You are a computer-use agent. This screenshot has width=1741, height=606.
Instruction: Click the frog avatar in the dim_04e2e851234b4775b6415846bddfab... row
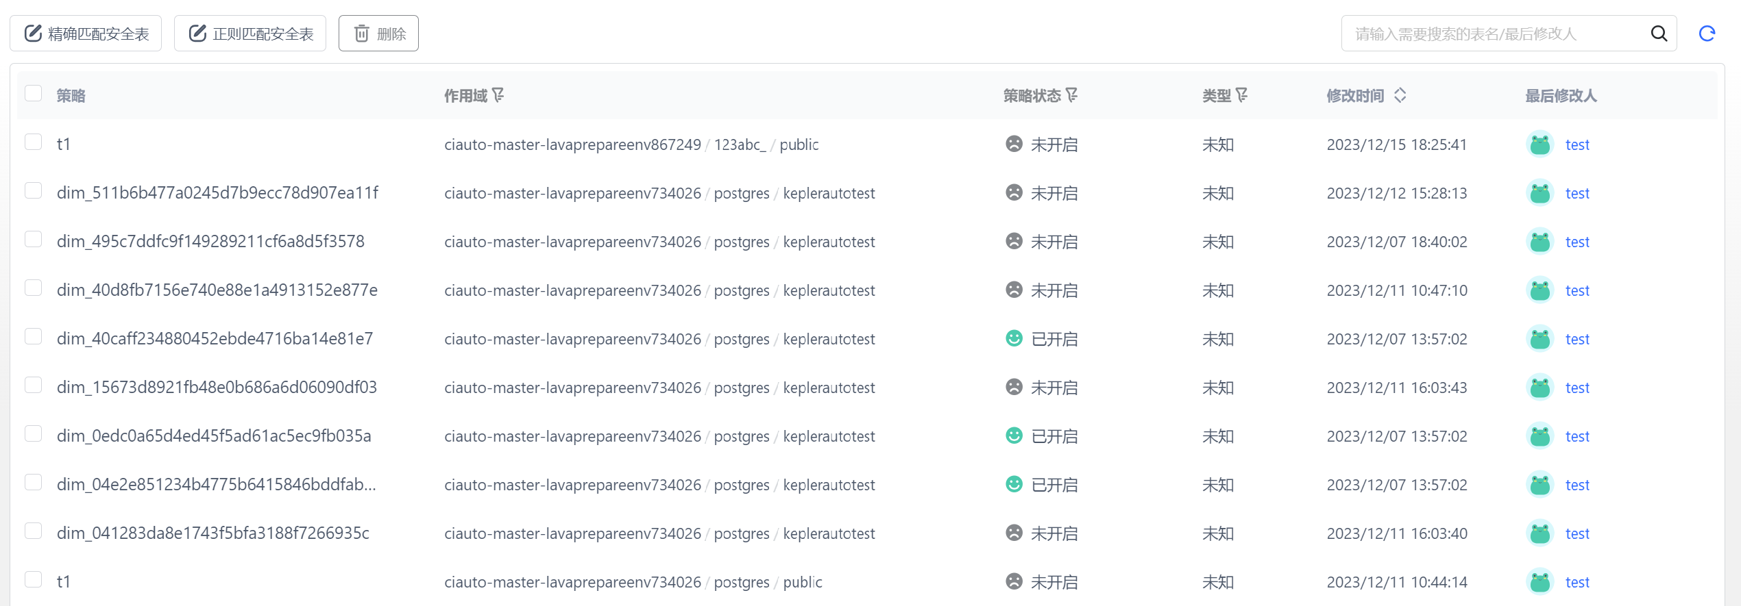1540,485
